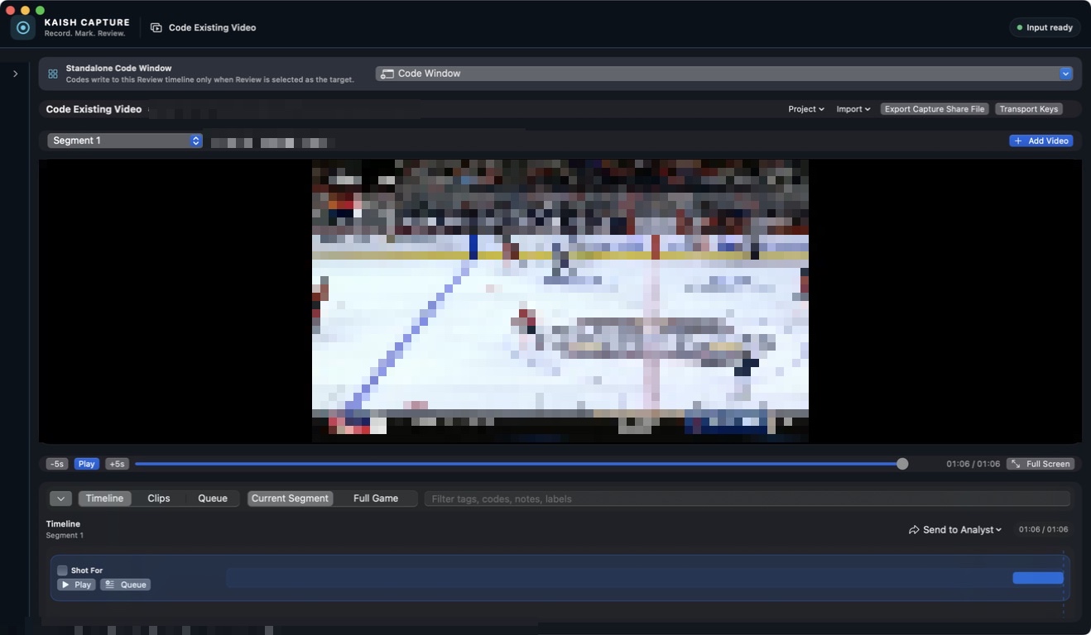
Task: Skip forward with the +5s button
Action: [117, 464]
